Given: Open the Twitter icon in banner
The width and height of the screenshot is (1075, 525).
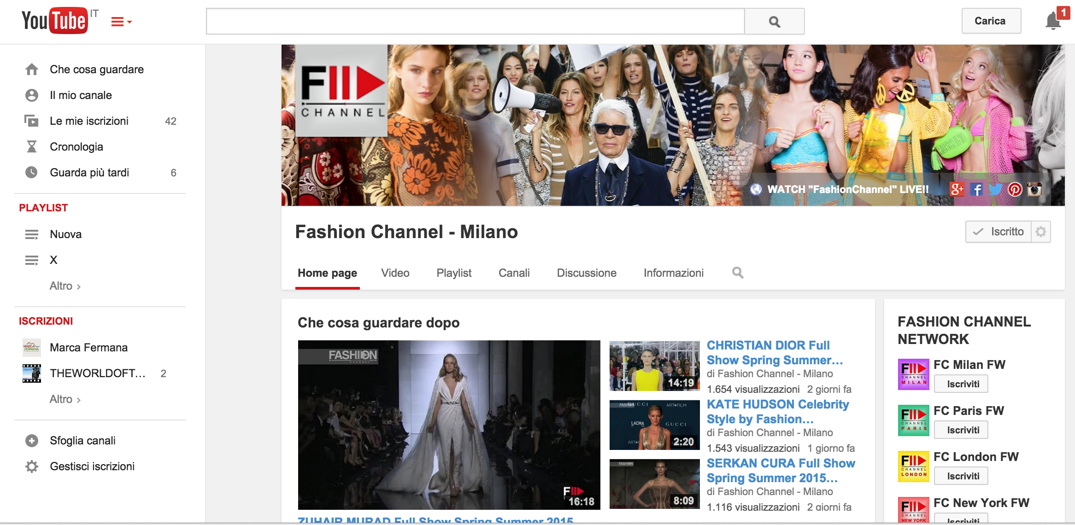Looking at the screenshot, I should [x=995, y=189].
